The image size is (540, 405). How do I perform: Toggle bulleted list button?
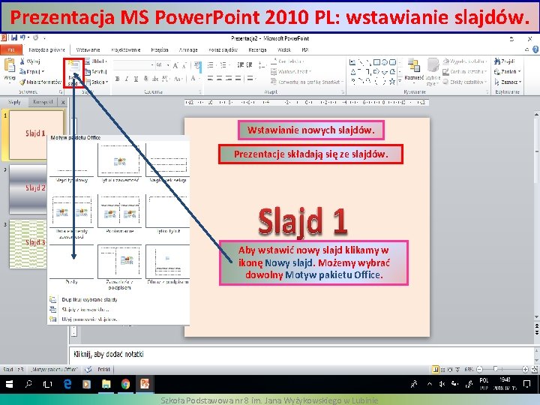point(211,65)
